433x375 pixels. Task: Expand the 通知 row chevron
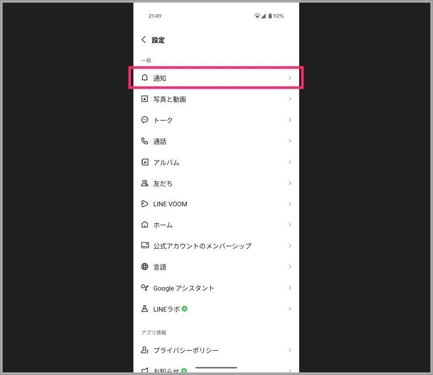[x=290, y=78]
